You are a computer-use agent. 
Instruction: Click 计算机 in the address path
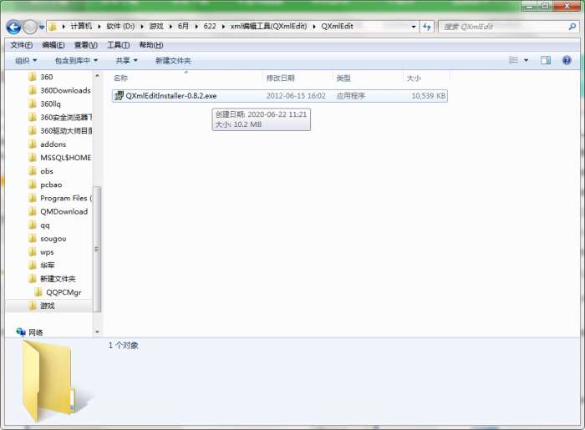tap(81, 26)
